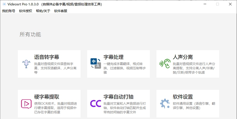Click the description starting 使用OCR技术

click(55, 108)
